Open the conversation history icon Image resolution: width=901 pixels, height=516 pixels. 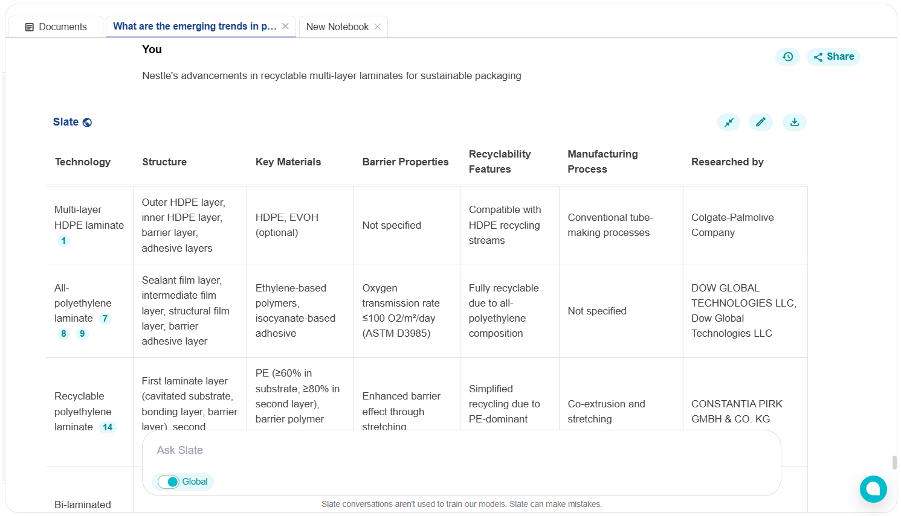pos(787,57)
